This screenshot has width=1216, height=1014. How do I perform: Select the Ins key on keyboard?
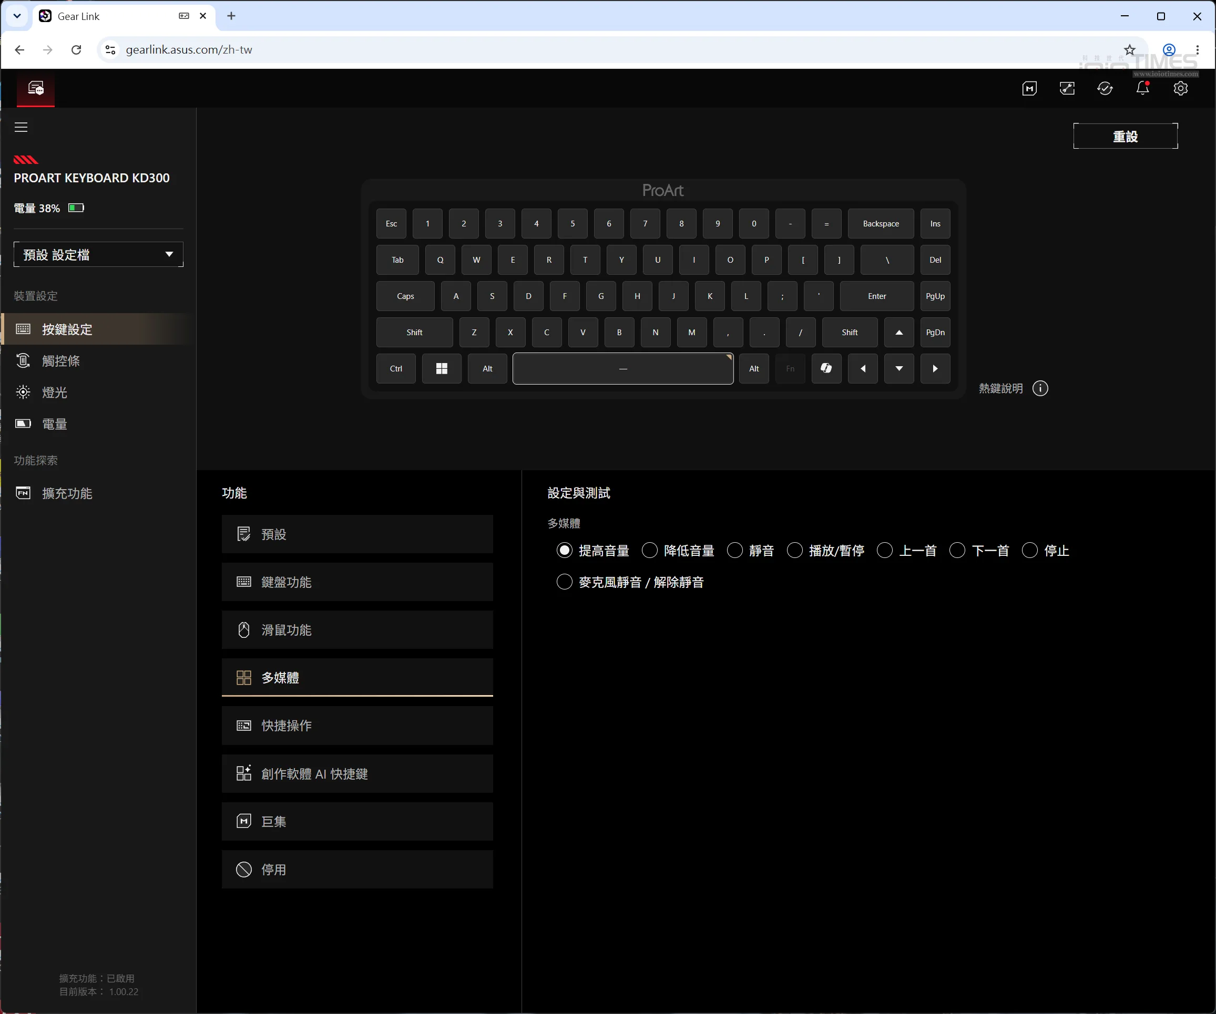[x=935, y=224]
